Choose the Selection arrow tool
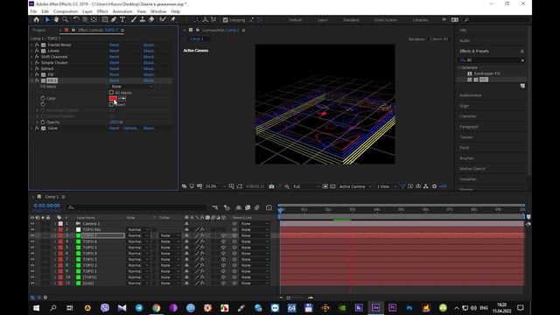The width and height of the screenshot is (560, 315). coord(47,19)
